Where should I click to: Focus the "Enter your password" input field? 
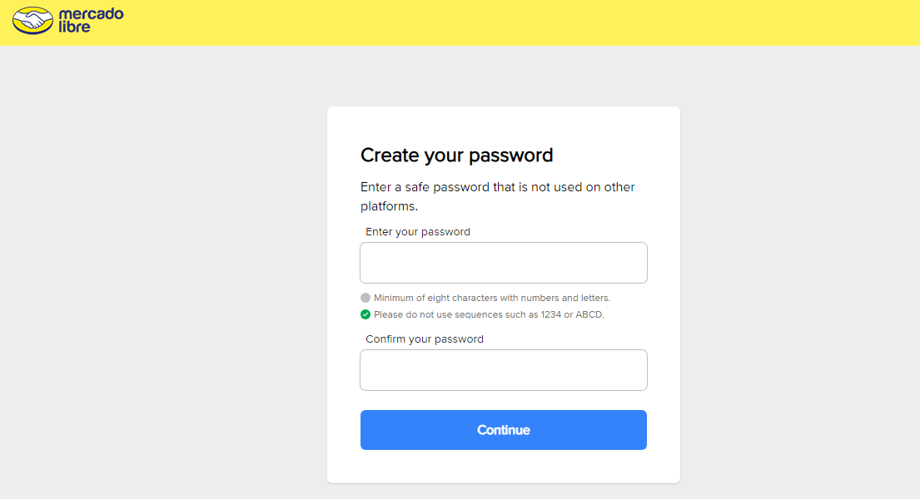[x=503, y=263]
